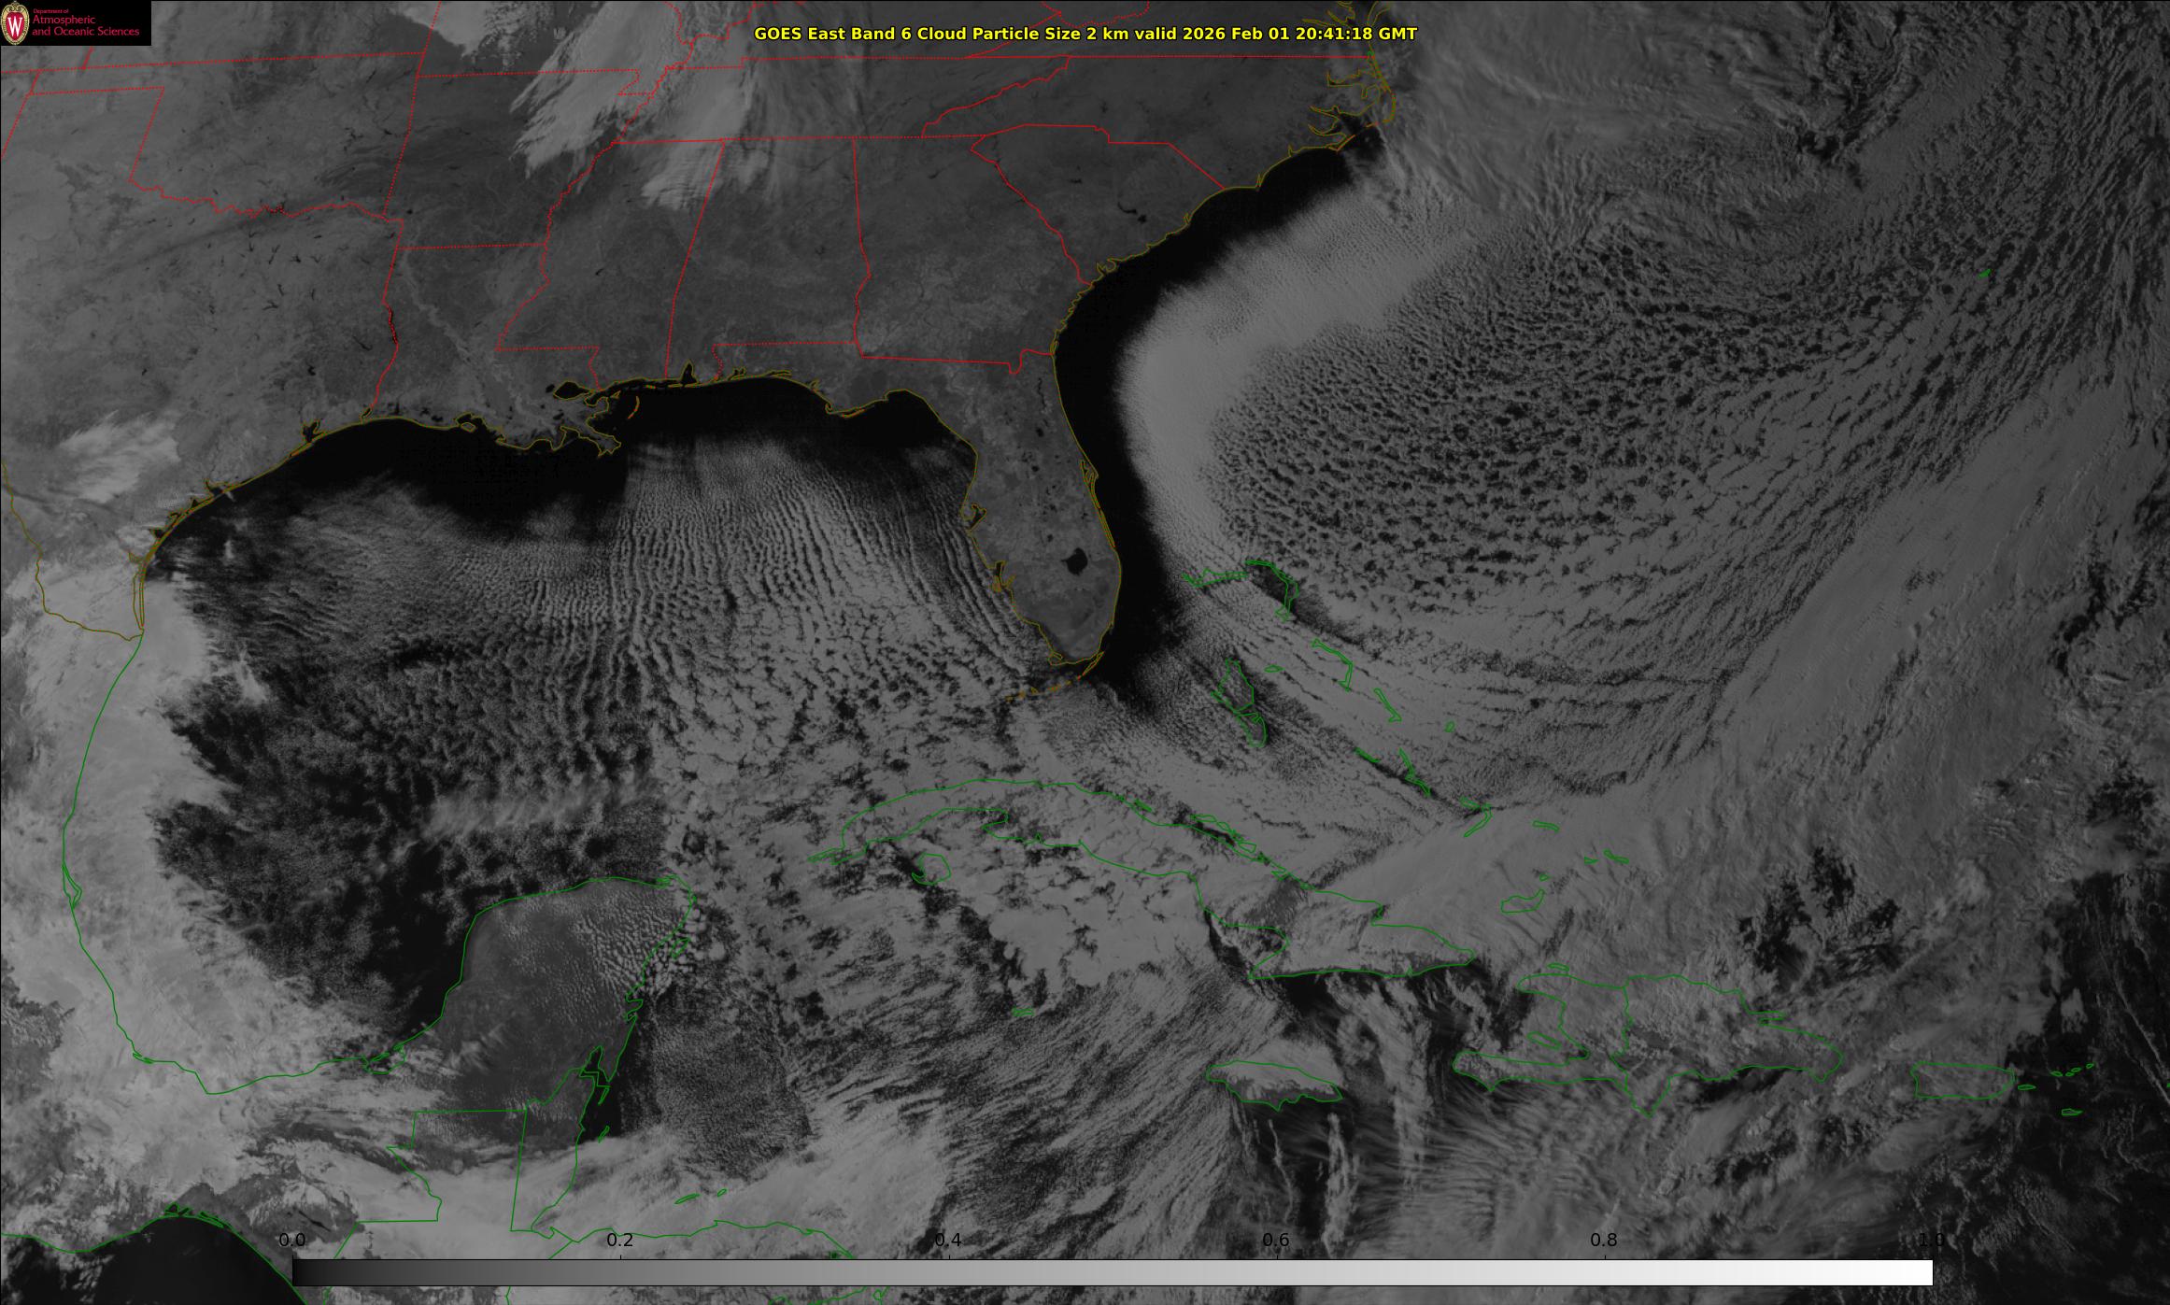The width and height of the screenshot is (2170, 1305).
Task: Click Lake Okeechobee in Florida
Action: pos(1075,562)
